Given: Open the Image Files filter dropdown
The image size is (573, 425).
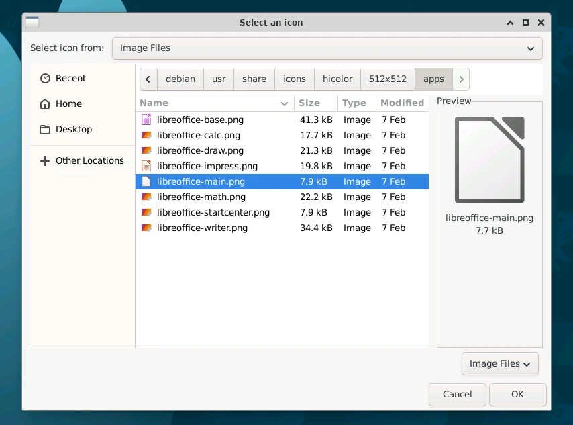Looking at the screenshot, I should [500, 363].
